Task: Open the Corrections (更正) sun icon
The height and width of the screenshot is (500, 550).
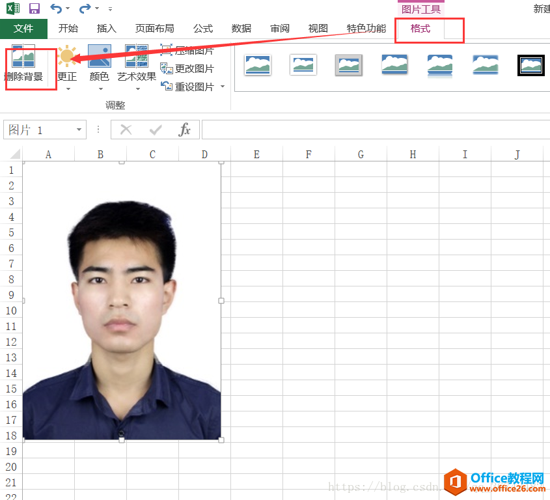Action: tap(66, 55)
